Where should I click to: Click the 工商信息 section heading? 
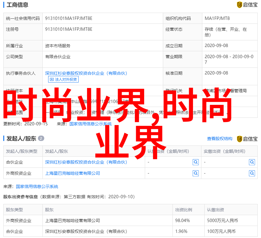[17, 5]
